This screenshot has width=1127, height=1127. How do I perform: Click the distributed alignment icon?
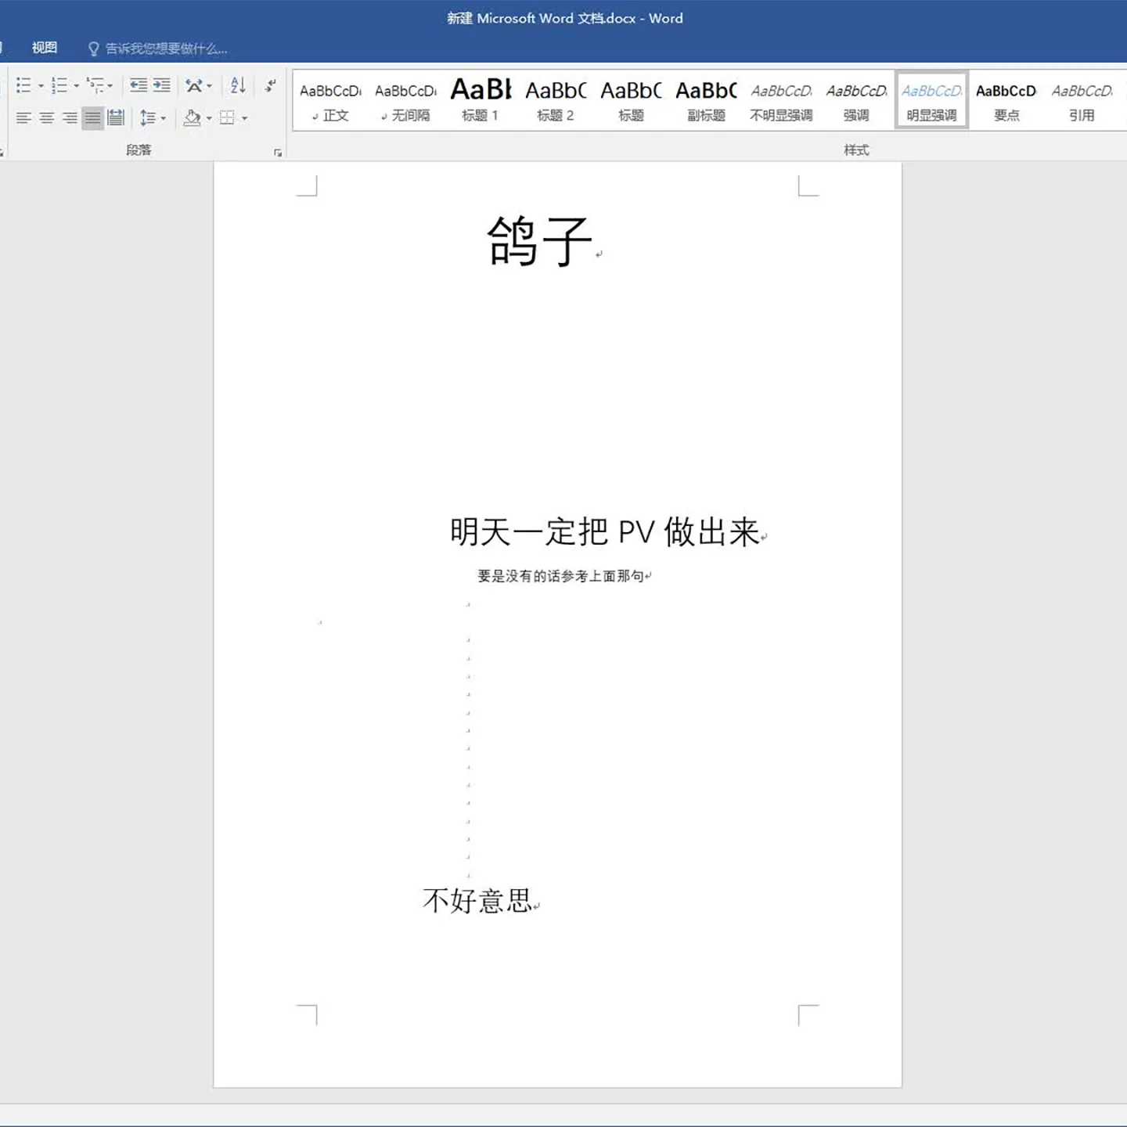[116, 118]
